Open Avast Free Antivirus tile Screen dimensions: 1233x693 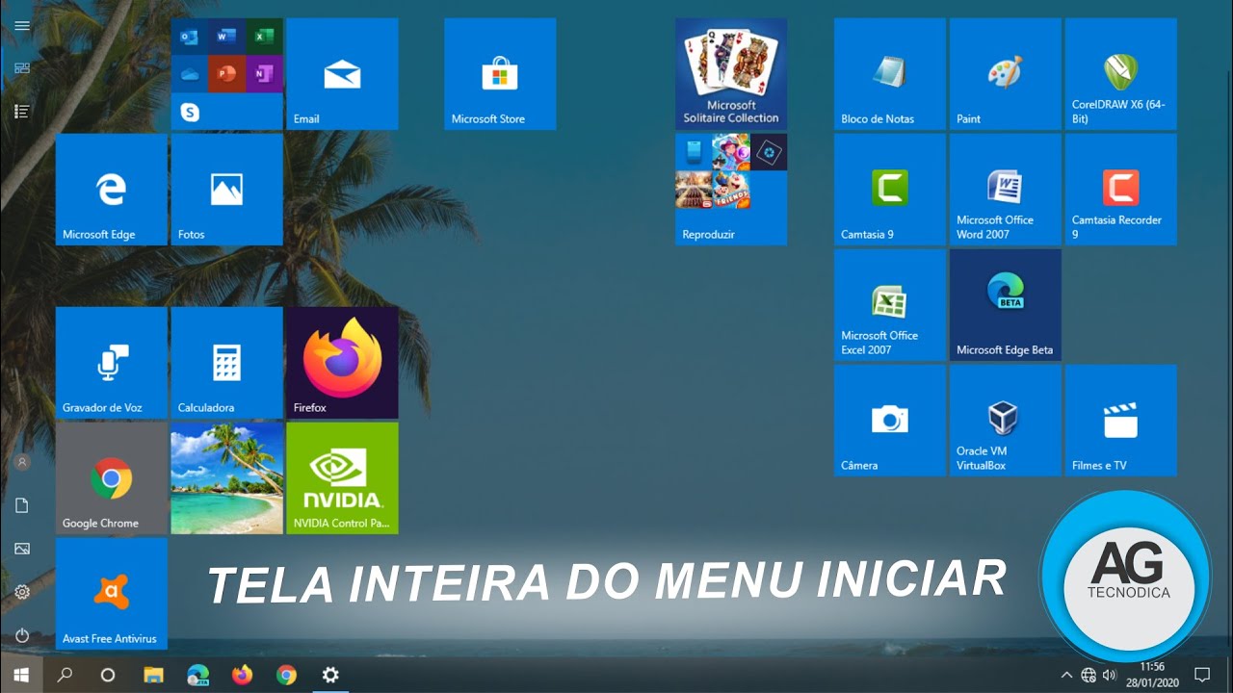tap(111, 594)
